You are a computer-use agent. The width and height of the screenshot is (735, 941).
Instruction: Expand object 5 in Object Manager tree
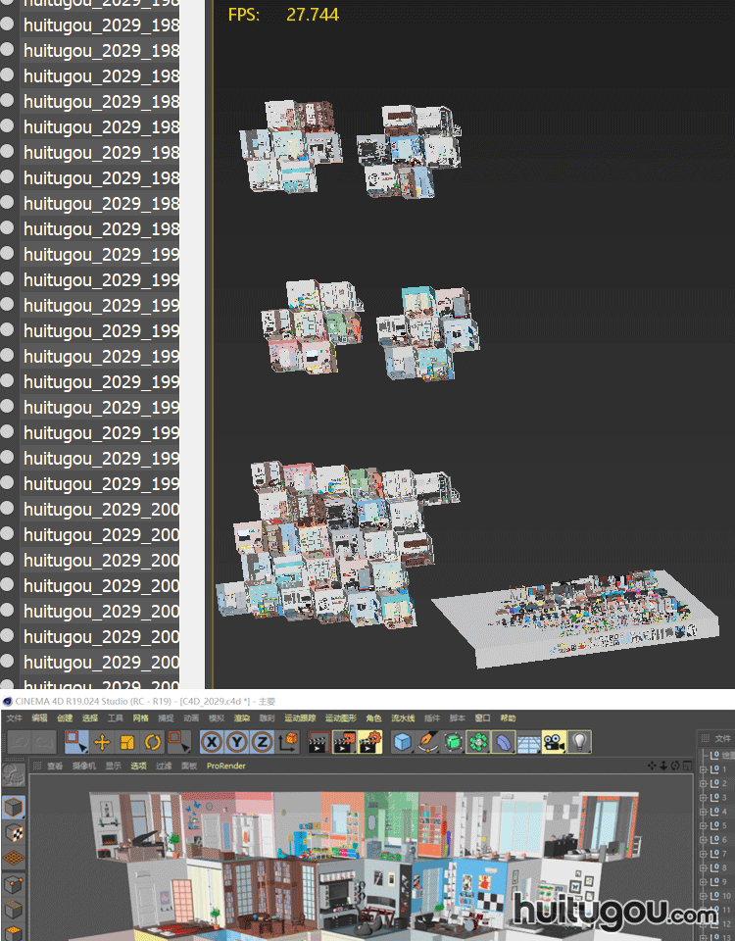(704, 825)
